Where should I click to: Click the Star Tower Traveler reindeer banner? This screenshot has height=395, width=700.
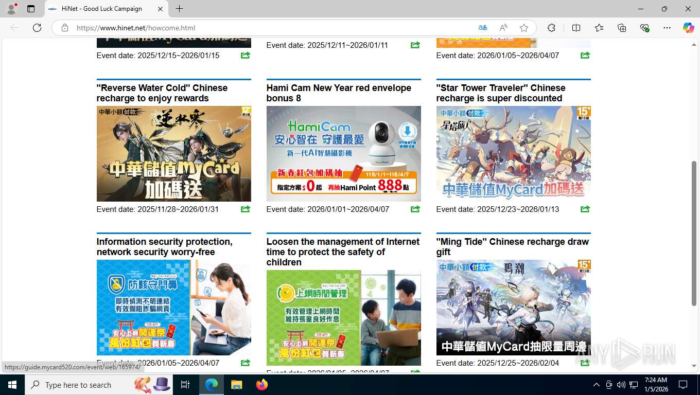[514, 154]
